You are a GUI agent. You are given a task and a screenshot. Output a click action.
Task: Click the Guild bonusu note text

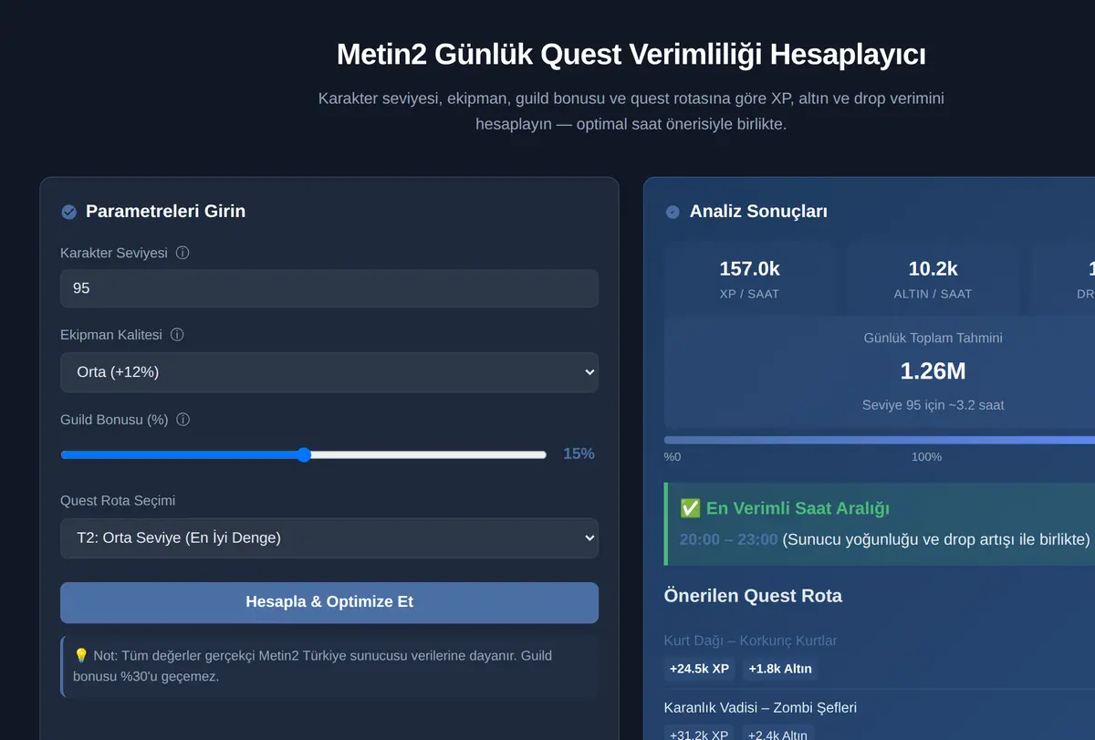click(312, 666)
